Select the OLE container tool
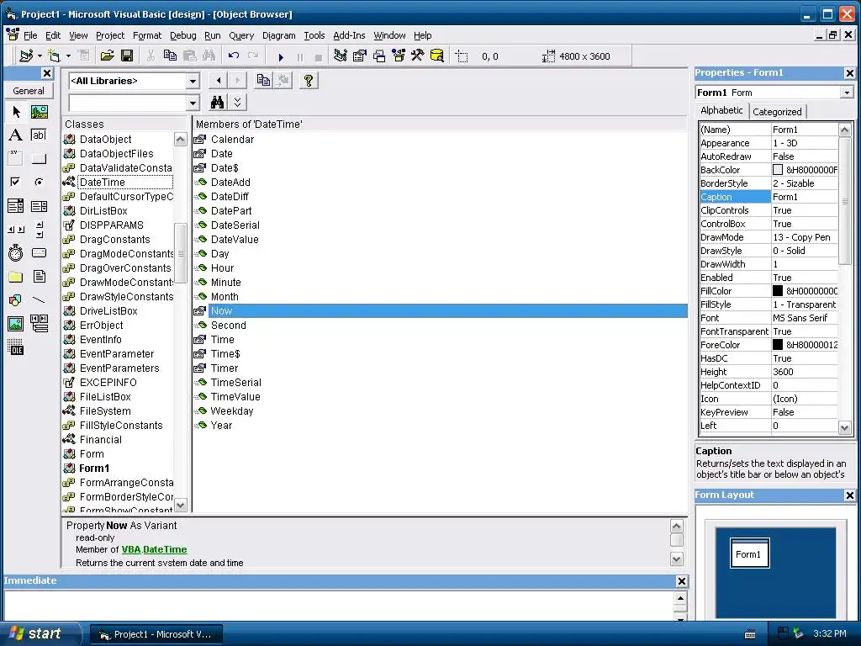Viewport: 861px width, 646px height. (x=16, y=347)
